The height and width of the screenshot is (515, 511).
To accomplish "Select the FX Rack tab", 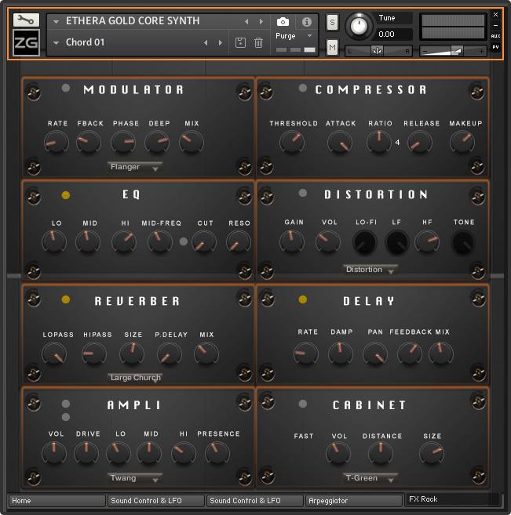I will 453,499.
